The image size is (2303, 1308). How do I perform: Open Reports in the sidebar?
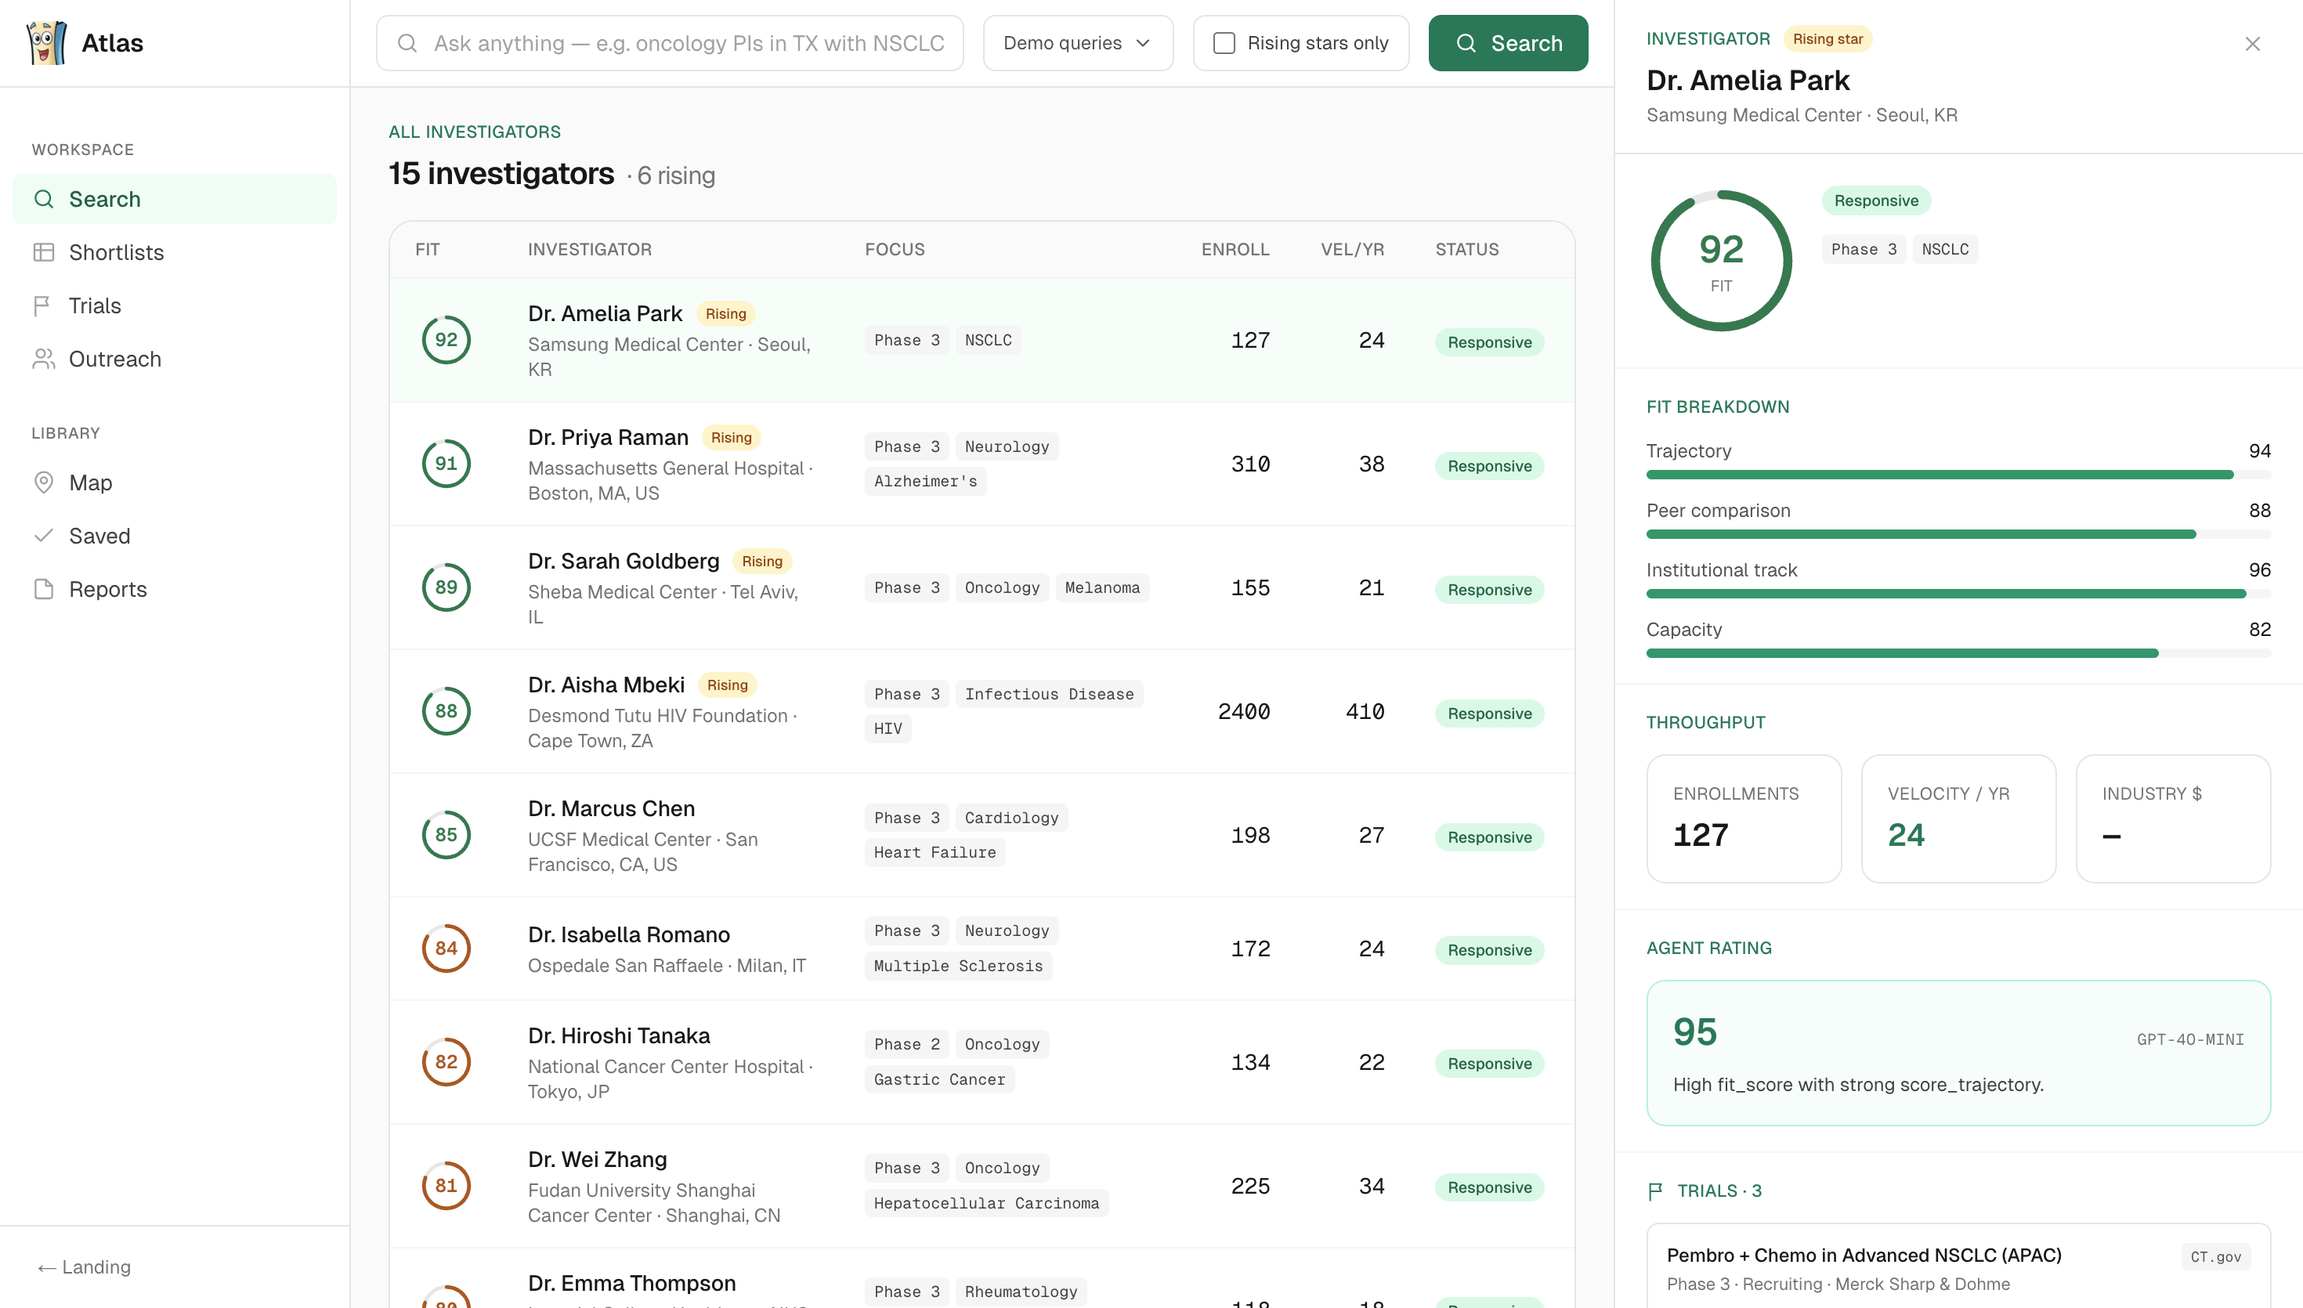pos(174,589)
